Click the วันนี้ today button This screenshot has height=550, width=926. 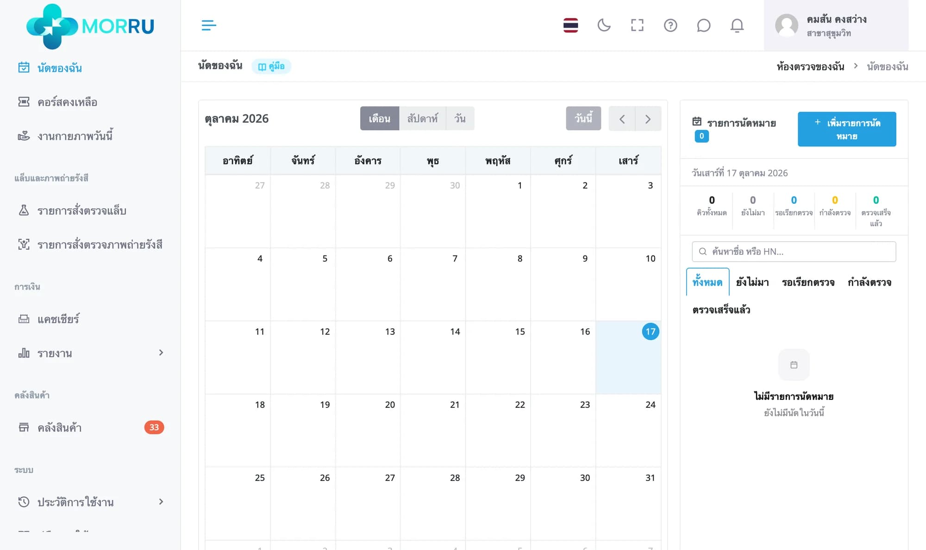pos(583,119)
